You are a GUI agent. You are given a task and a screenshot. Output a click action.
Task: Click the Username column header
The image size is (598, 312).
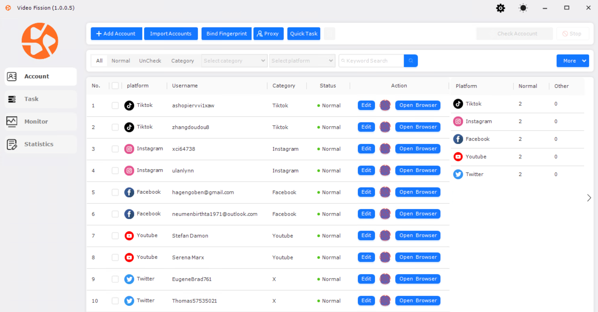(185, 86)
